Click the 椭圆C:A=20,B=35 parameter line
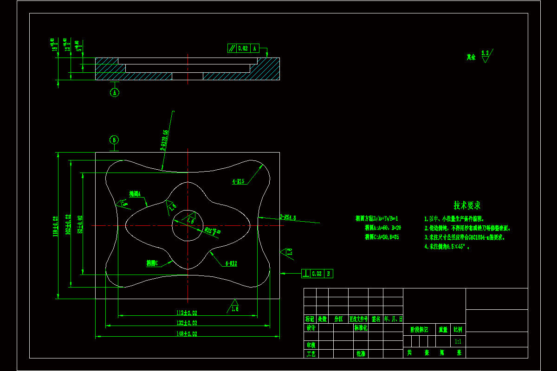This screenshot has width=557, height=371. click(x=383, y=237)
